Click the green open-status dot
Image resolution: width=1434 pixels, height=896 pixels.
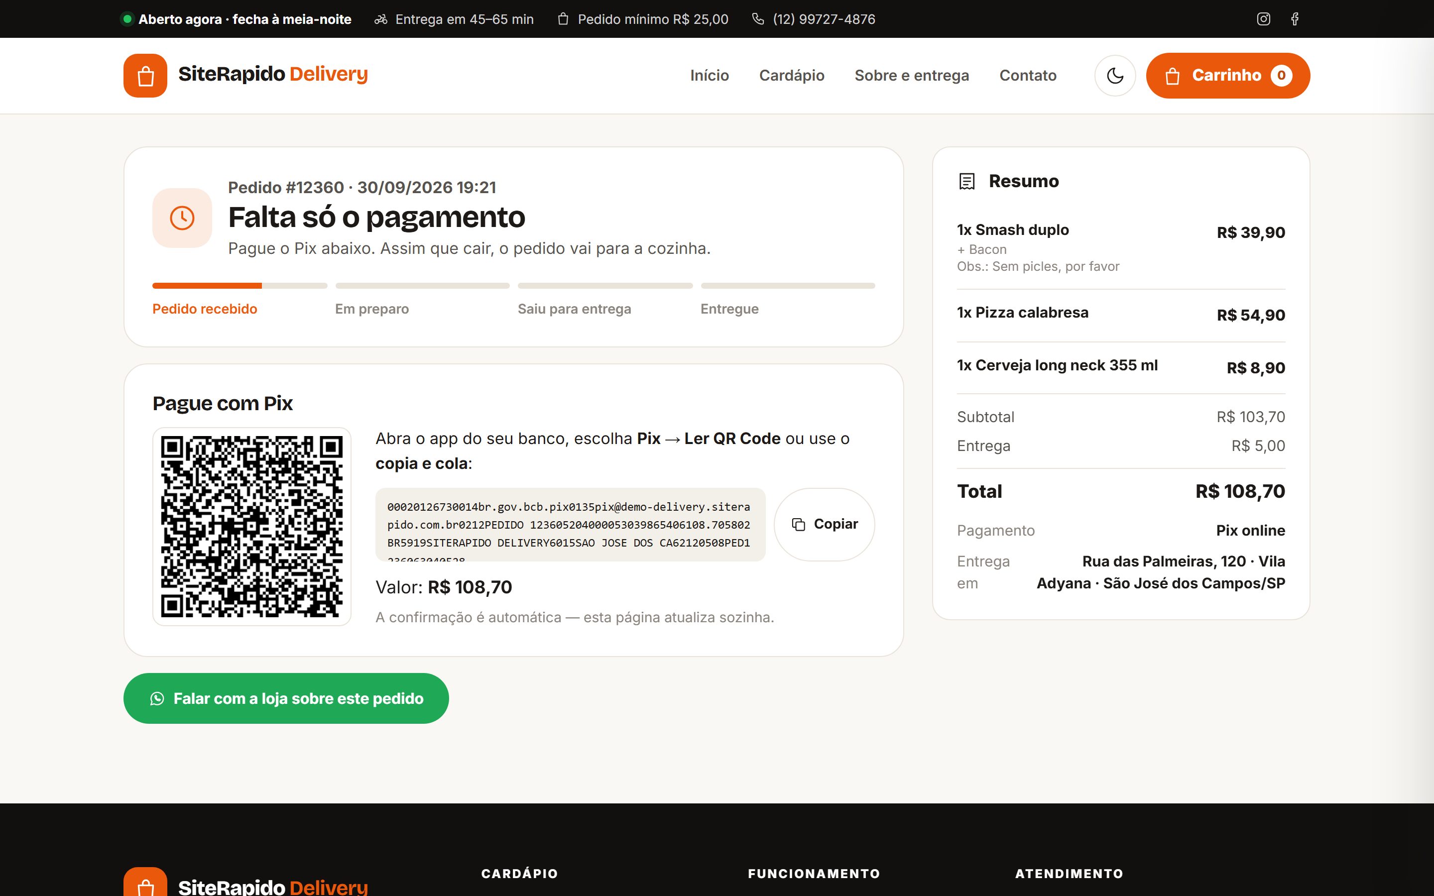(x=127, y=19)
